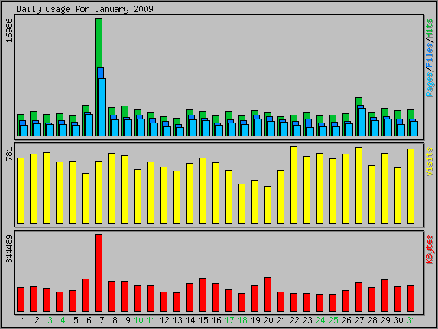Click the yellow Visits bar for day 22
438x329 pixels.
(x=293, y=185)
